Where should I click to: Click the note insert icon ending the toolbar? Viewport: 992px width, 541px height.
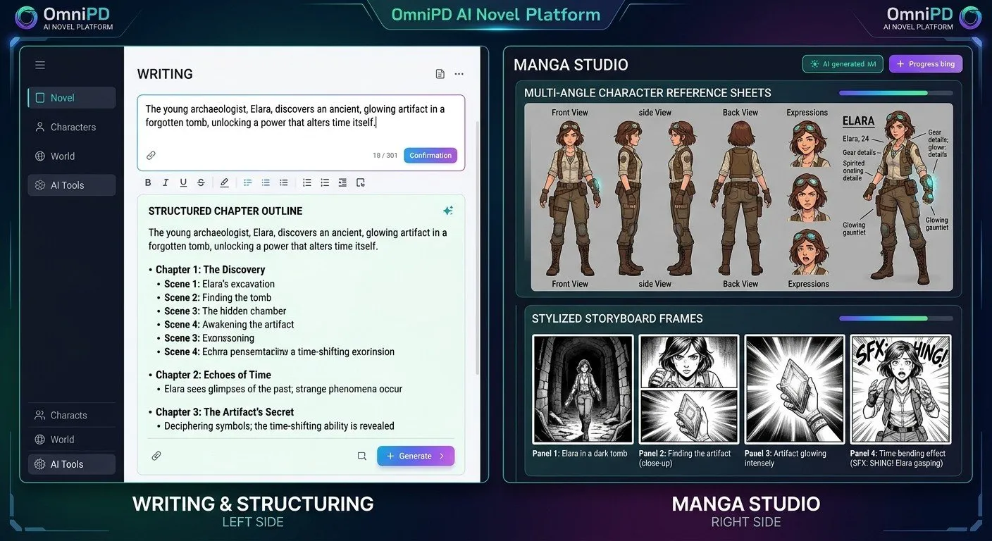point(361,182)
